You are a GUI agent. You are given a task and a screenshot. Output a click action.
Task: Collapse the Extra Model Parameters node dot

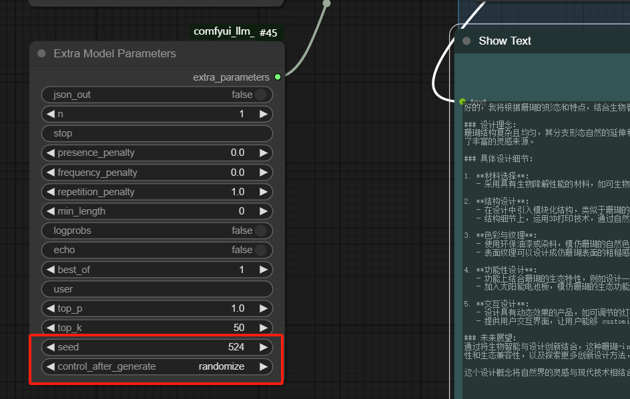coord(41,53)
